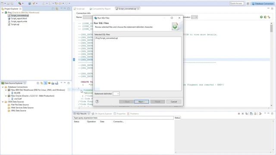The width and height of the screenshot is (276, 155).
Task: Click the rightmost icon in the editor toolbar
Action: click(269, 17)
